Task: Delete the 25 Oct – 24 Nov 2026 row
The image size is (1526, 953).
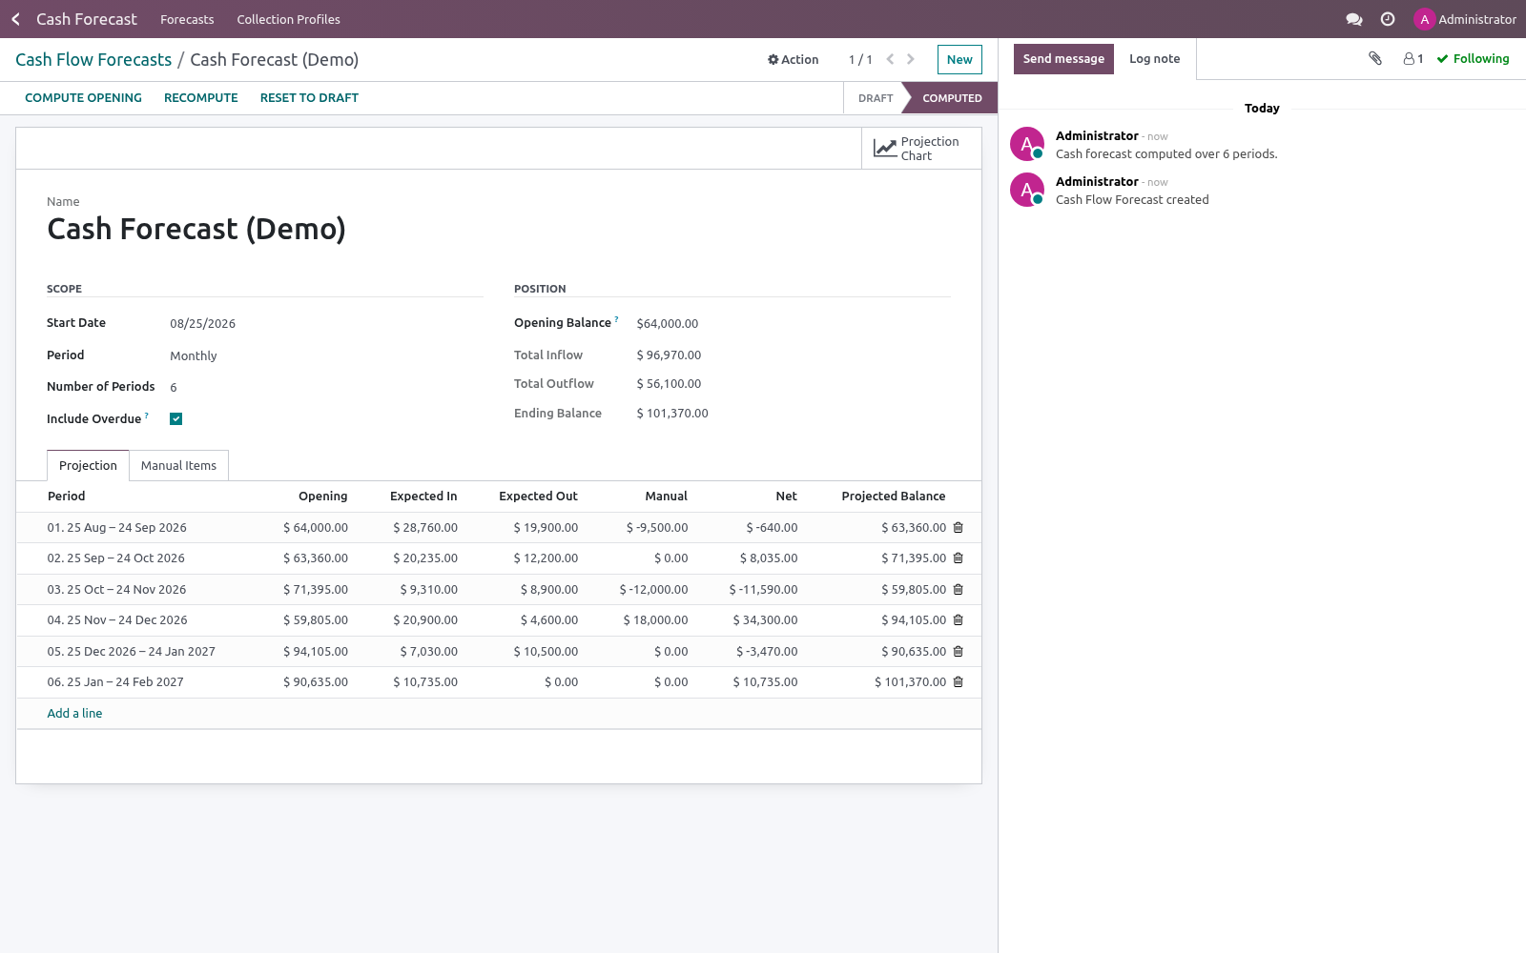Action: [x=959, y=589]
